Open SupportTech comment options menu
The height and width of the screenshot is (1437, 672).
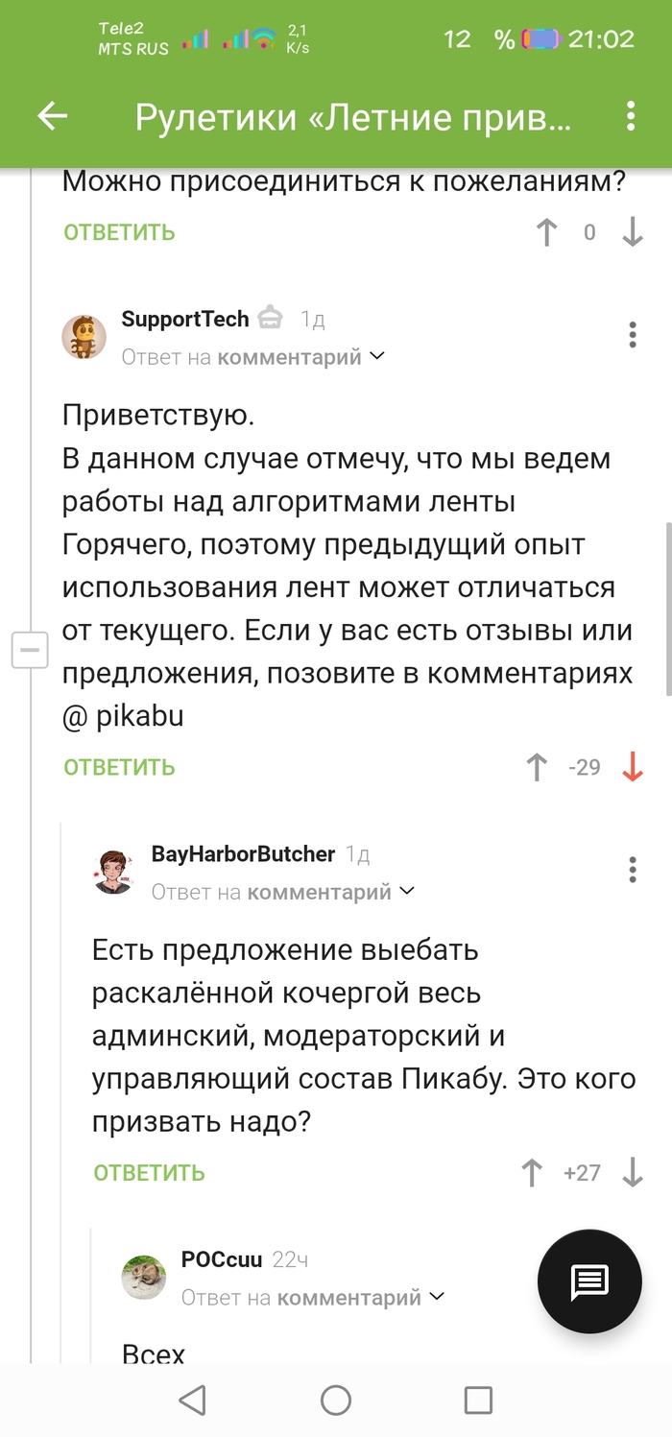(632, 335)
